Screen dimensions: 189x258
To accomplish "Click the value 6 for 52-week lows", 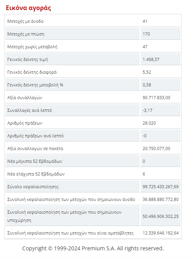I will pyautogui.click(x=144, y=174).
